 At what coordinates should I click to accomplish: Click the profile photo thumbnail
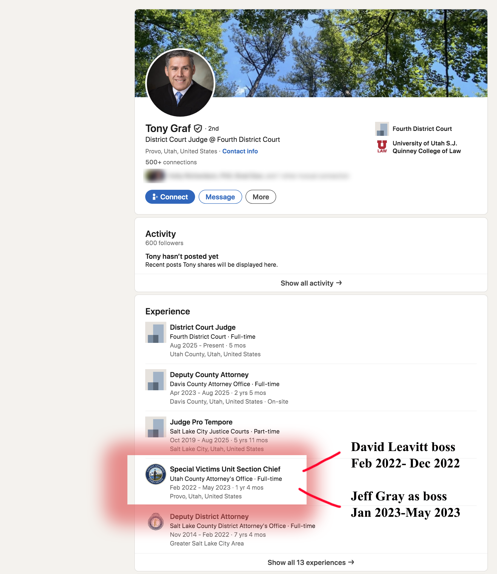pos(180,83)
